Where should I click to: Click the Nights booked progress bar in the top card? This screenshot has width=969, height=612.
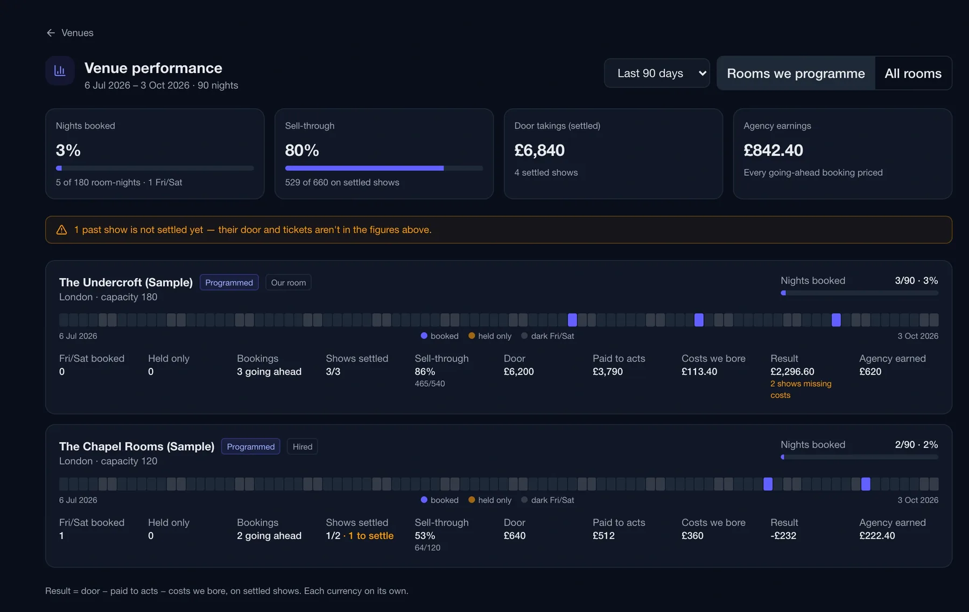pyautogui.click(x=155, y=168)
